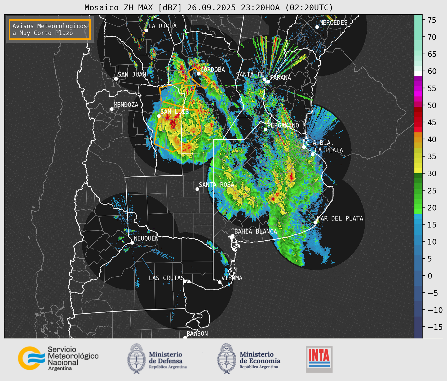Screen dimensions: 447x381
Task: Click the 30 dBZ yellow band on color scale
Action: tap(418, 171)
